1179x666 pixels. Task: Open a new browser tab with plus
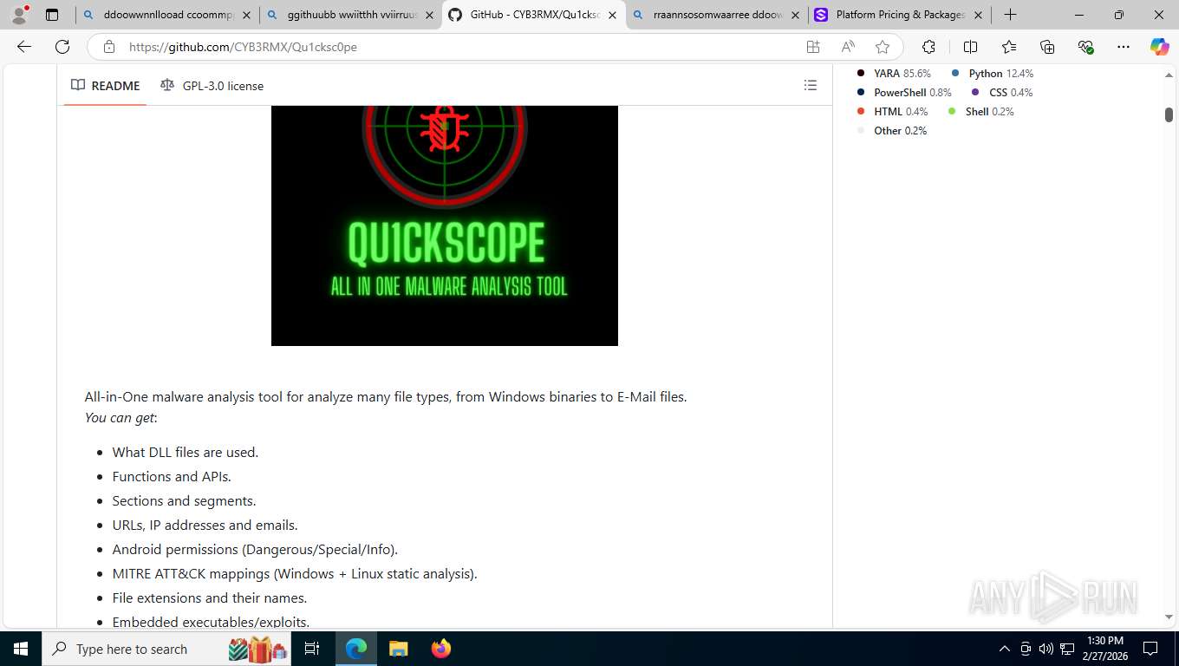pos(1010,15)
